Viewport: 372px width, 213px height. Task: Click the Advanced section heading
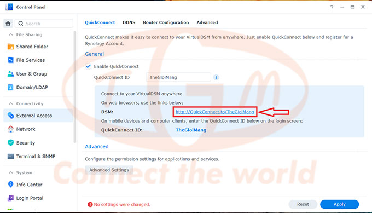click(x=97, y=147)
